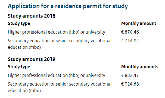Image resolution: width=165 pixels, height=98 pixels.
Task: Click the € 882.47 amount
Action: click(130, 75)
